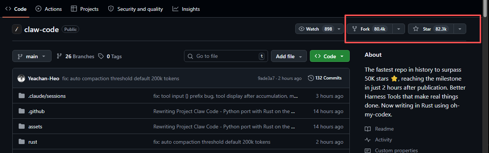Image resolution: width=489 pixels, height=153 pixels.
Task: Open the 26 Branches link
Action: click(75, 56)
